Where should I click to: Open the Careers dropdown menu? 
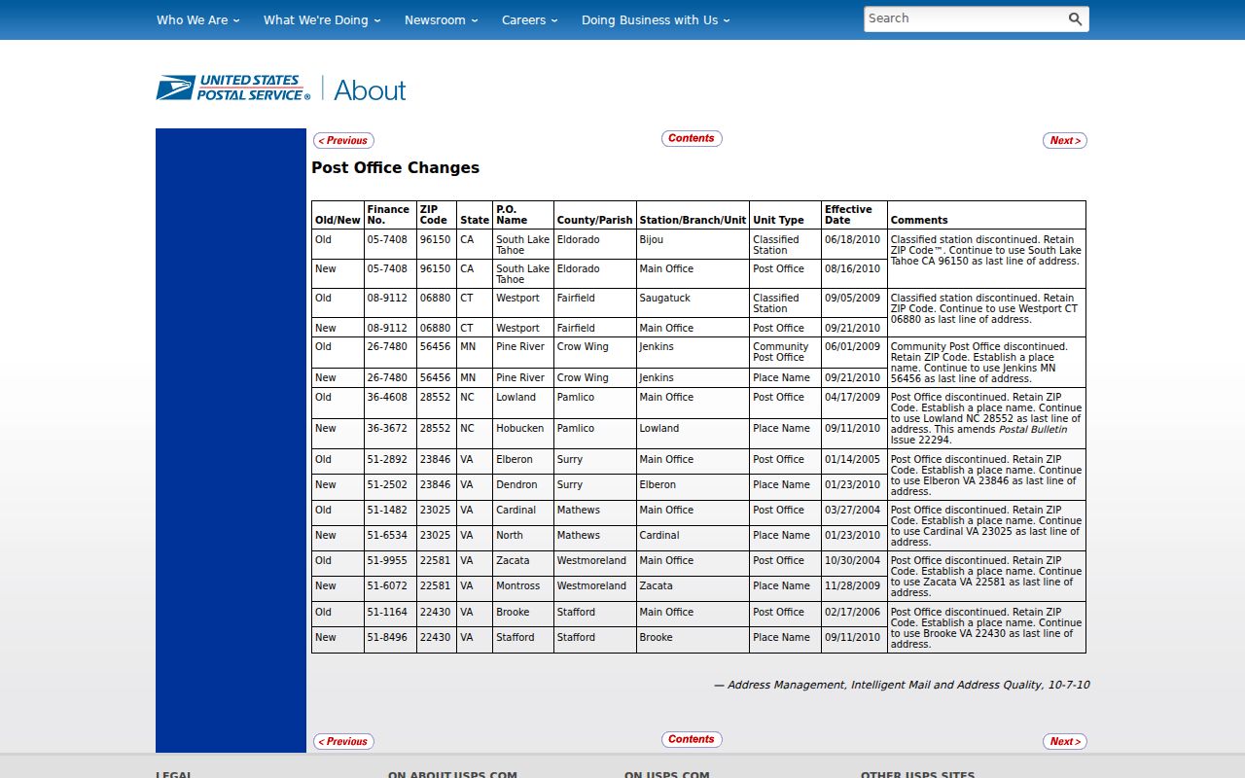click(x=530, y=20)
